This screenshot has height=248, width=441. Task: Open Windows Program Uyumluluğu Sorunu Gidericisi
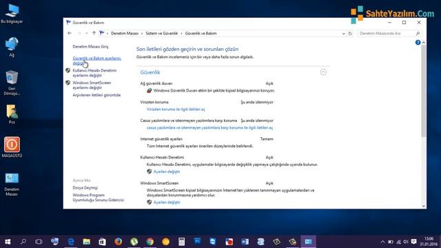(x=98, y=198)
